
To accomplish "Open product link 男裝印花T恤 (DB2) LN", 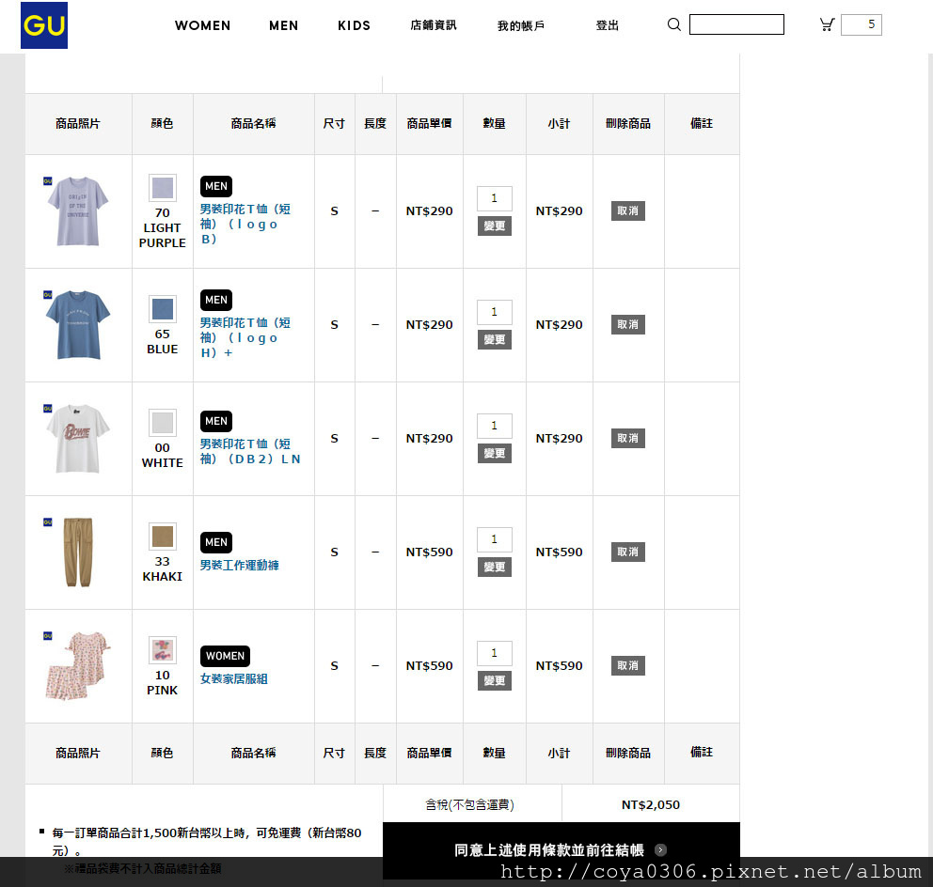I will coord(250,451).
